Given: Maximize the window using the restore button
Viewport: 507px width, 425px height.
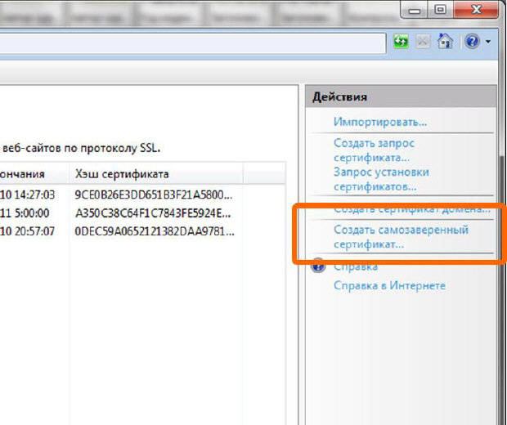Looking at the screenshot, I should [440, 10].
